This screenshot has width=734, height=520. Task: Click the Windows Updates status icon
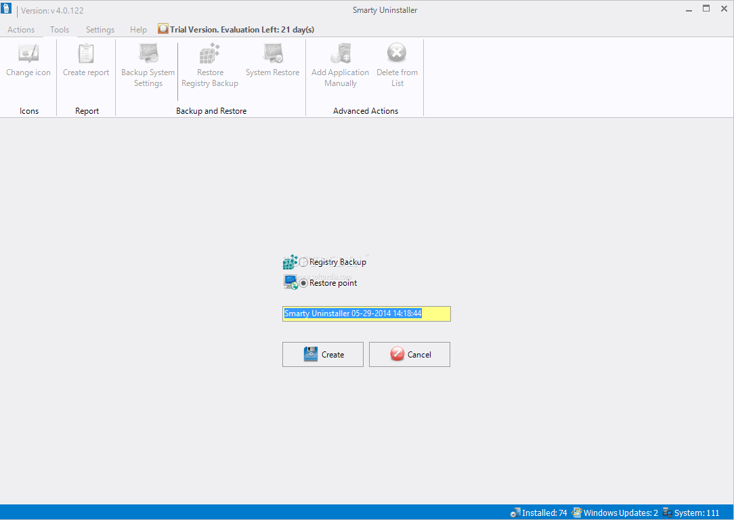[x=577, y=513]
